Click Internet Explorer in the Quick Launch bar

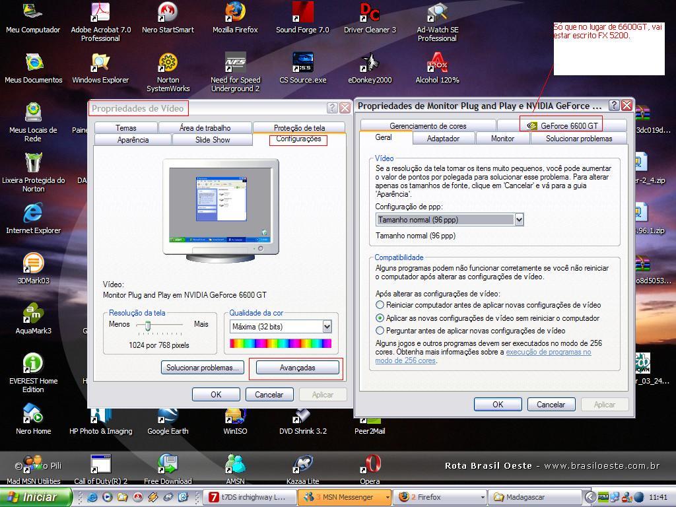click(x=92, y=497)
